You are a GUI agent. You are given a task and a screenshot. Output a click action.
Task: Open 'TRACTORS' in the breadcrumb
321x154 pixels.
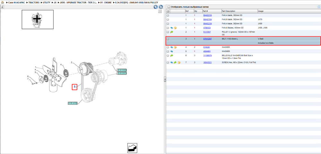pyautogui.click(x=34, y=3)
